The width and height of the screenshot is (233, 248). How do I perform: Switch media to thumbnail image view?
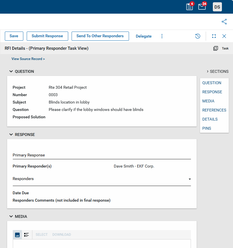[17, 235]
